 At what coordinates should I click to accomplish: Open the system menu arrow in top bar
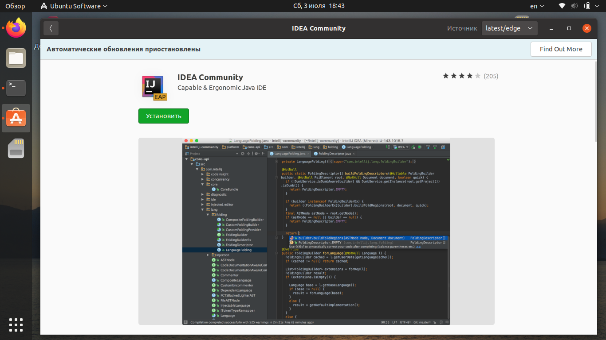point(598,6)
